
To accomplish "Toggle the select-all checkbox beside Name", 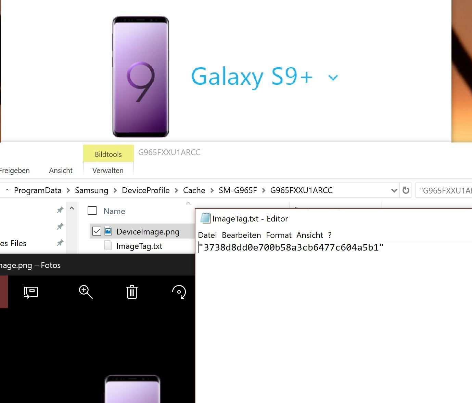I will (92, 211).
